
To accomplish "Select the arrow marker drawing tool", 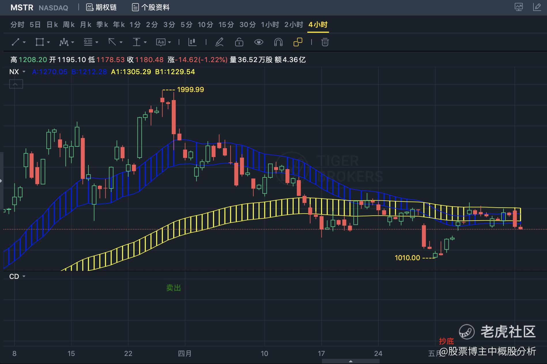I will coord(112,42).
